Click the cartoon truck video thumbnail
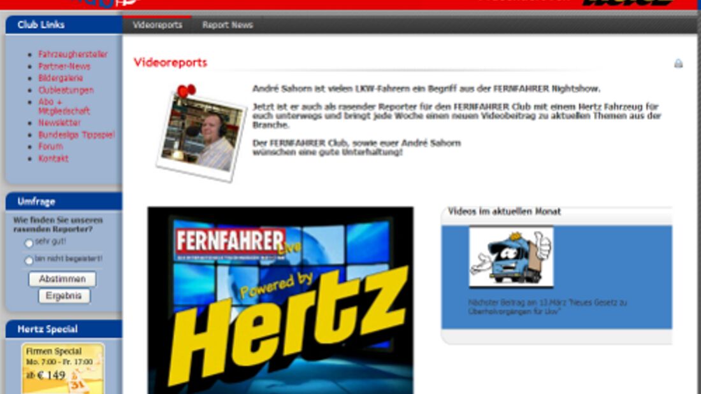Viewport: 701px width, 394px height. [x=511, y=257]
